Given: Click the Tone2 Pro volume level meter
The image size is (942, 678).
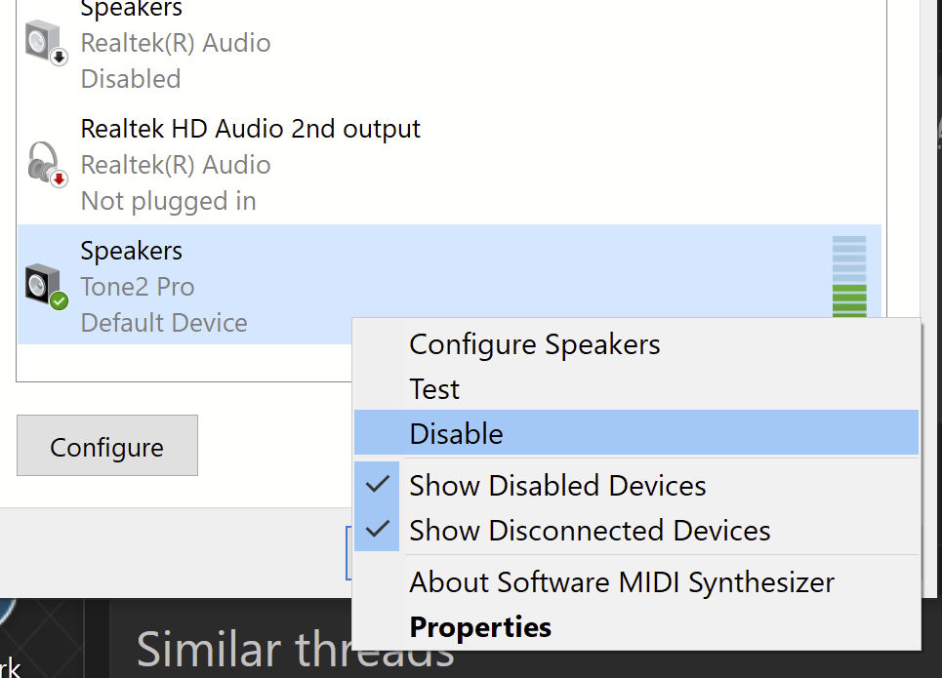Looking at the screenshot, I should (x=849, y=276).
